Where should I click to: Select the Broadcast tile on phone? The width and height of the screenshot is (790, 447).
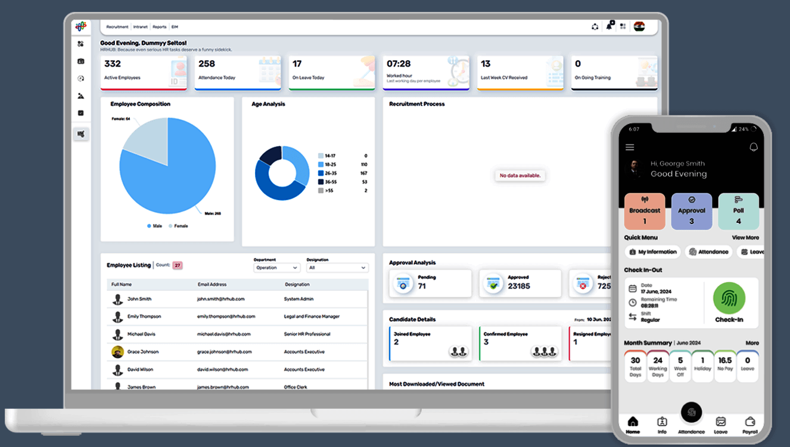(644, 212)
